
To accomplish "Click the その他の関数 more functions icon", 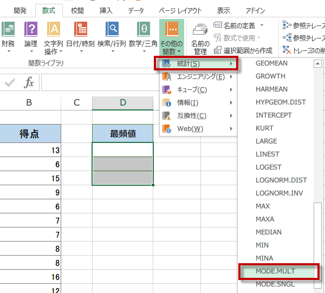I will pyautogui.click(x=172, y=29).
